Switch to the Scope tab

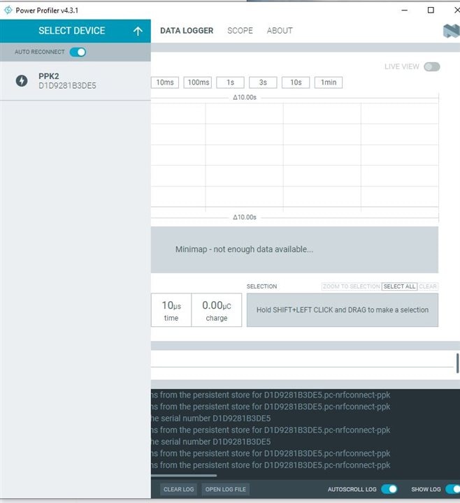pyautogui.click(x=240, y=31)
